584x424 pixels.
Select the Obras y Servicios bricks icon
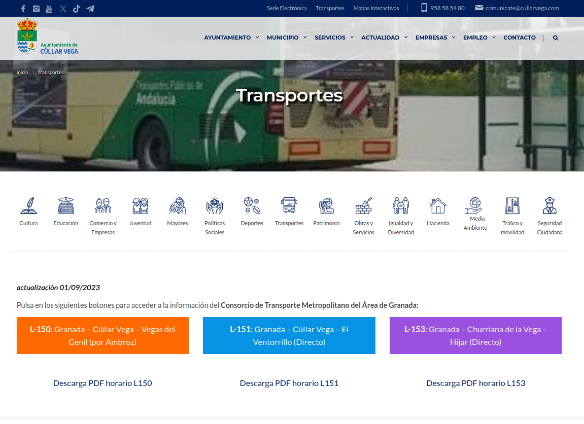pyautogui.click(x=363, y=206)
